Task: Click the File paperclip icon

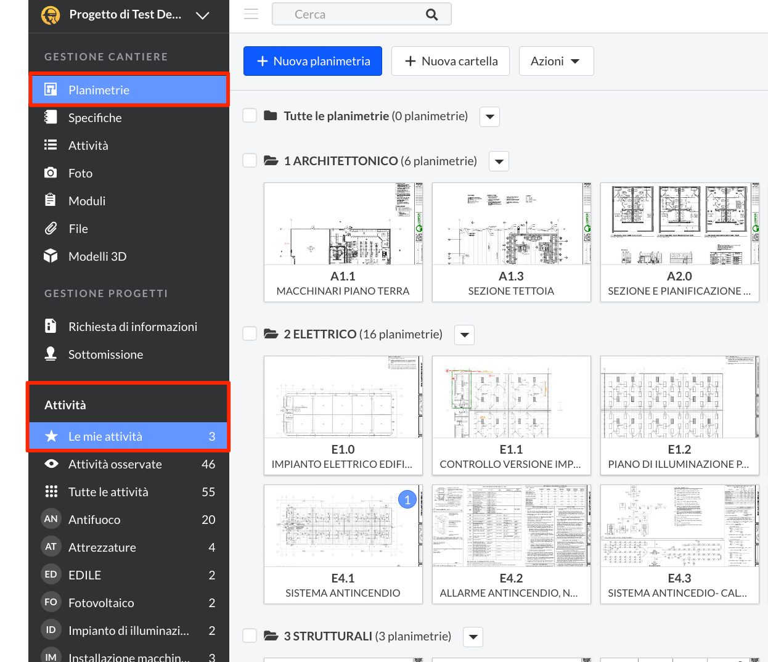Action: click(51, 228)
